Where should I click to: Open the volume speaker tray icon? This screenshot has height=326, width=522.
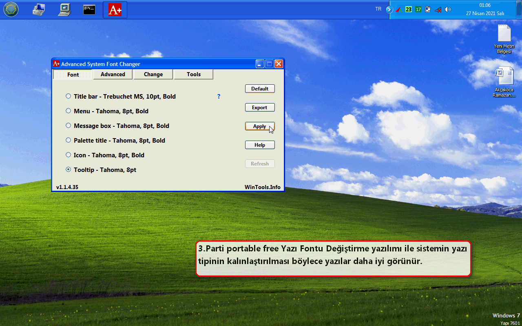[x=447, y=9]
